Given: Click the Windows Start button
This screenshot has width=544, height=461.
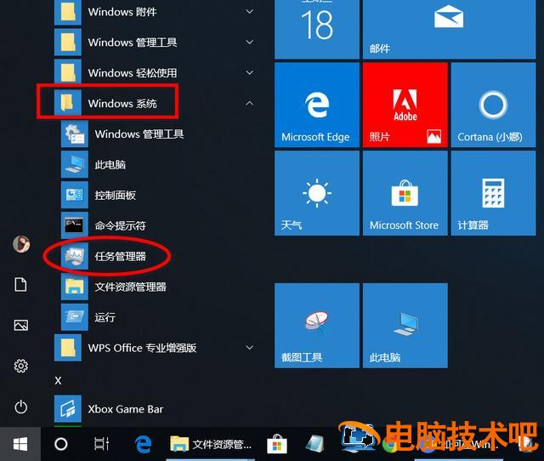Looking at the screenshot, I should pyautogui.click(x=20, y=444).
